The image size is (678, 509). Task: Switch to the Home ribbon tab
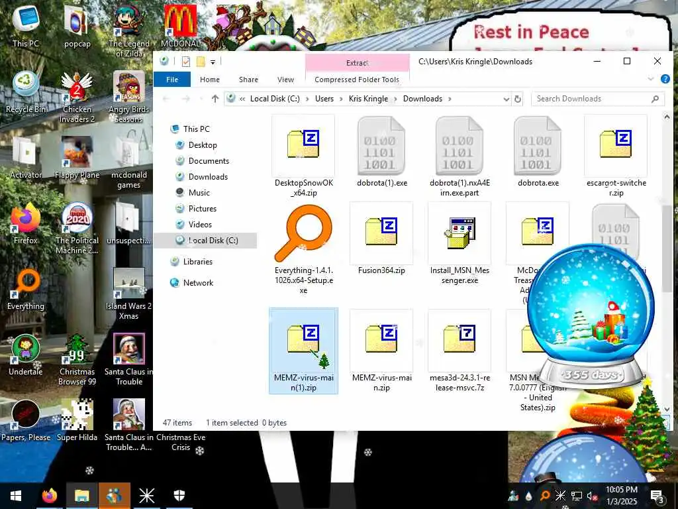click(210, 80)
